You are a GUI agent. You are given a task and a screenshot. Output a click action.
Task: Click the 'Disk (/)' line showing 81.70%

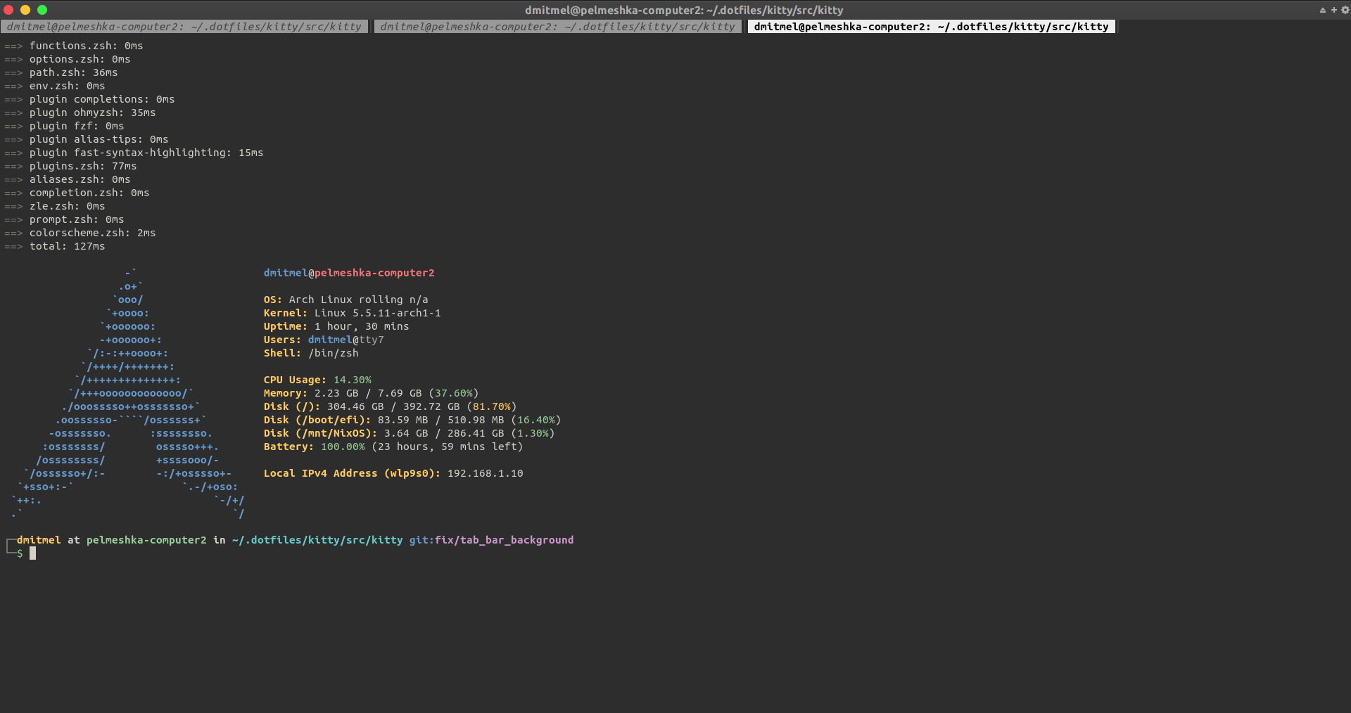(x=391, y=406)
